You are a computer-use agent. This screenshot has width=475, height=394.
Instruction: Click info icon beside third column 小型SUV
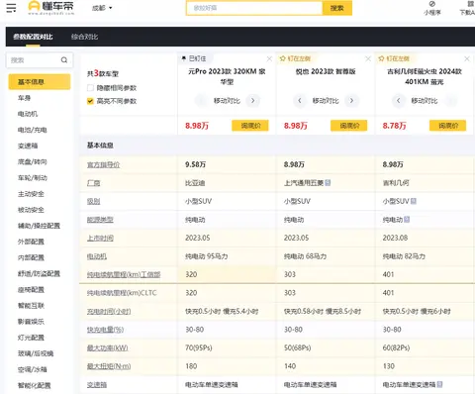point(414,201)
